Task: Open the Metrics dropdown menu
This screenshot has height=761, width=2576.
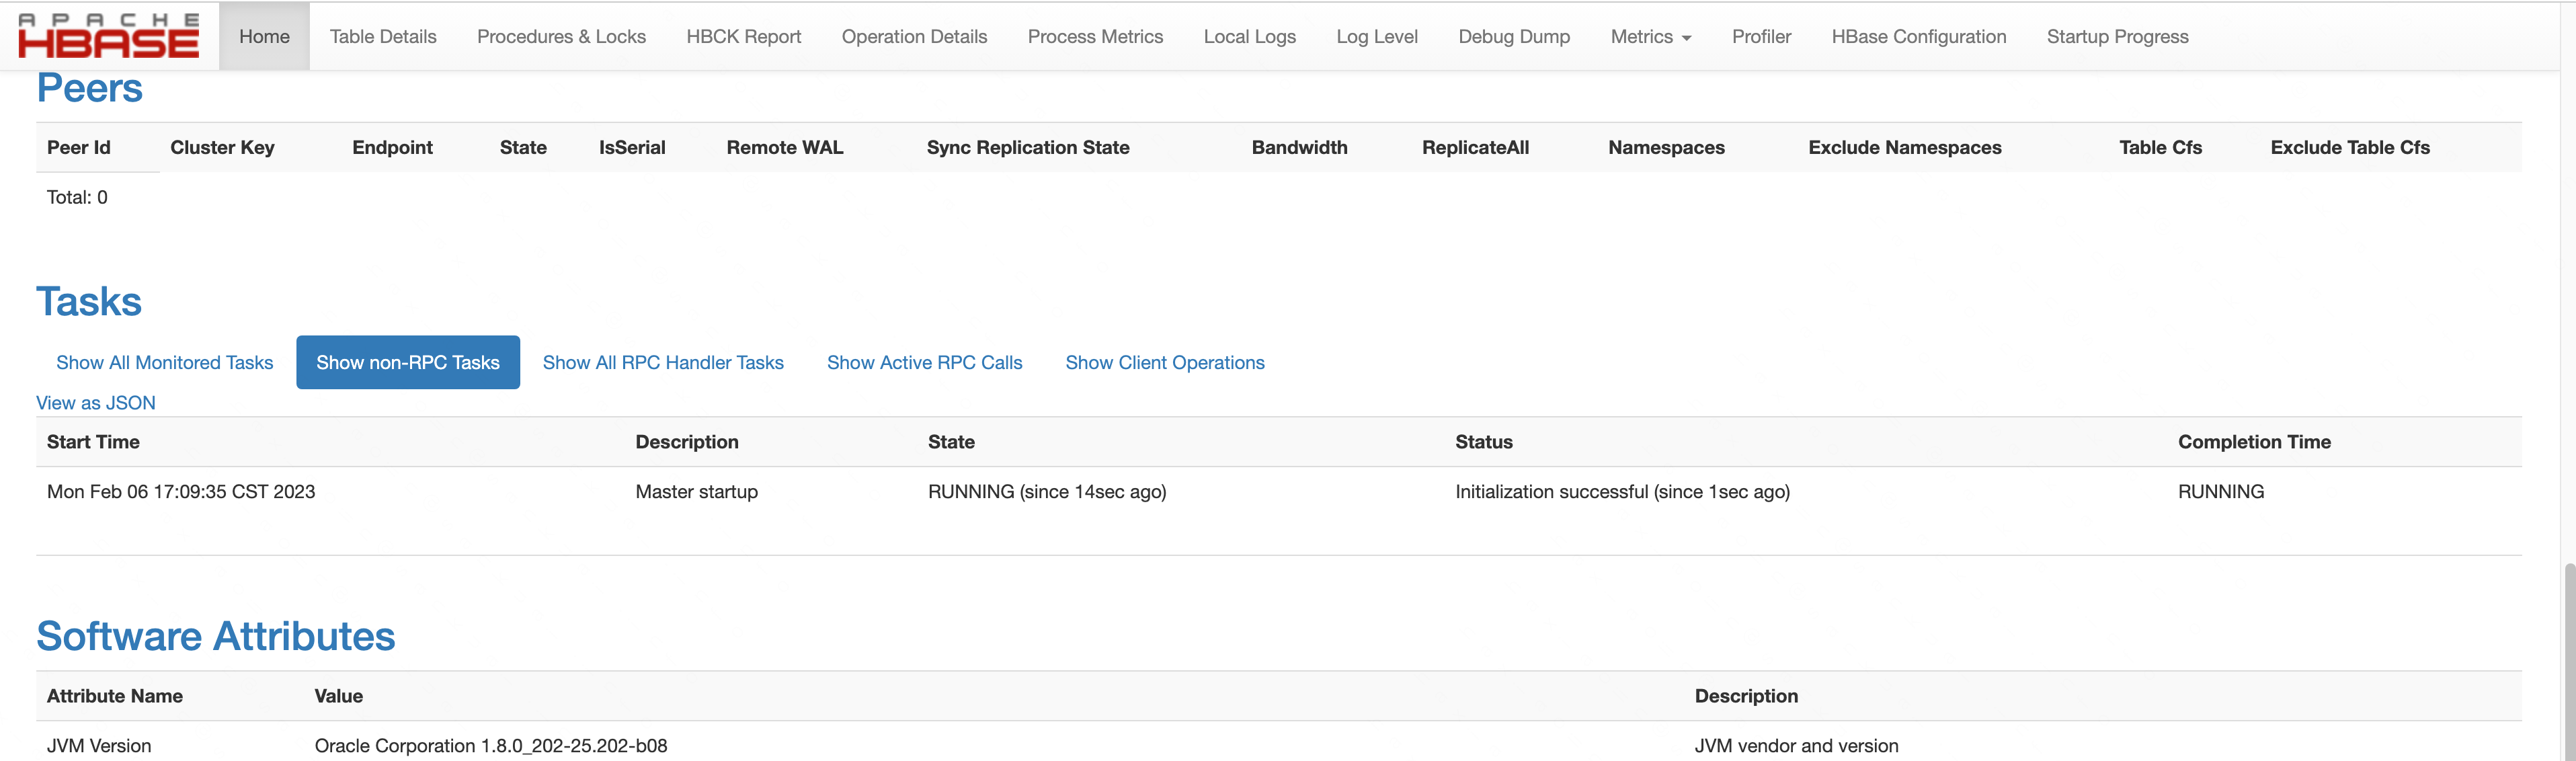Action: (1650, 37)
